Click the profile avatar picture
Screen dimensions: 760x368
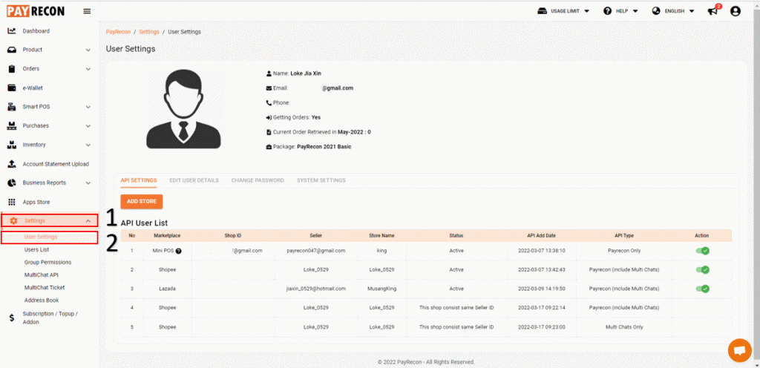pos(184,111)
